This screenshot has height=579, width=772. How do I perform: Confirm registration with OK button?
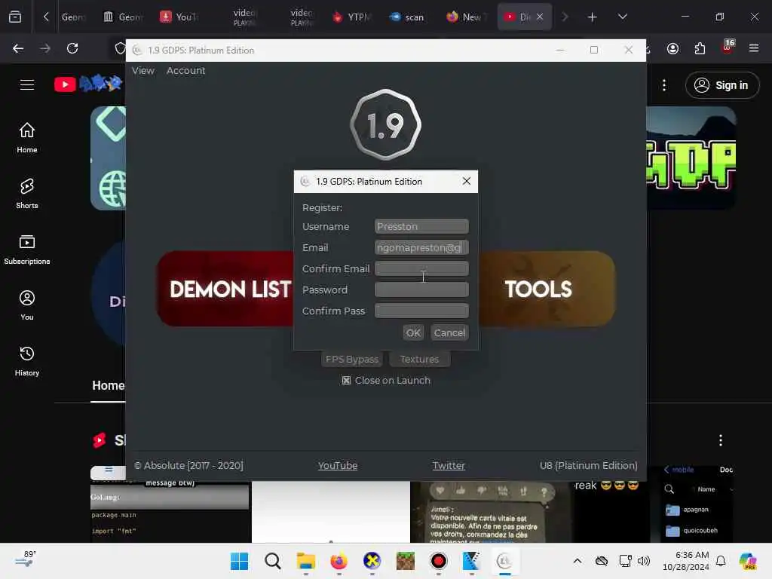click(413, 332)
